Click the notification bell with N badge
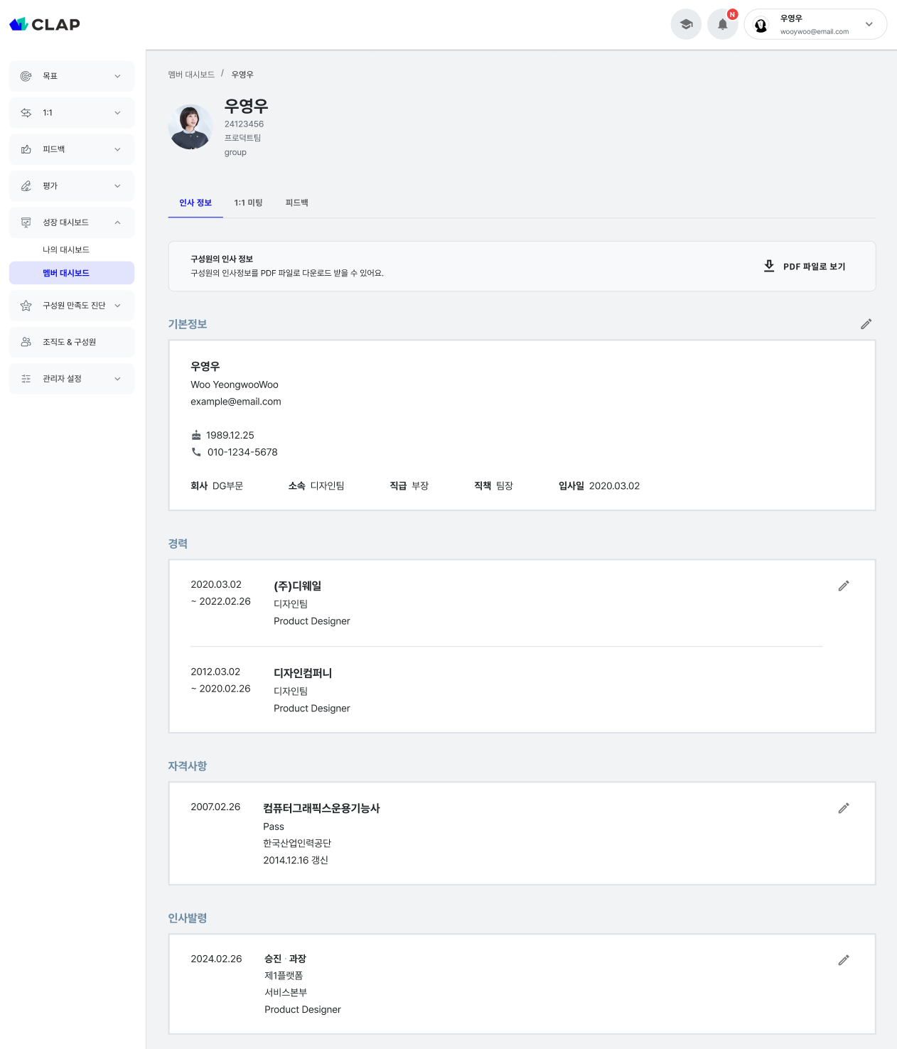 pyautogui.click(x=723, y=24)
